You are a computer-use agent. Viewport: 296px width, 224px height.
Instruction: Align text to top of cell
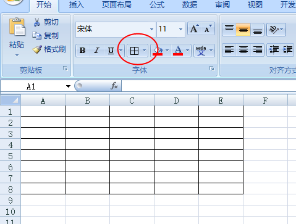(229, 30)
